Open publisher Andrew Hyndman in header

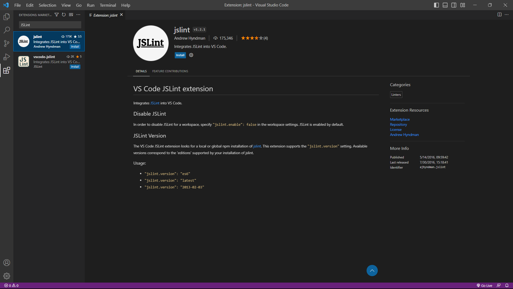(190, 38)
